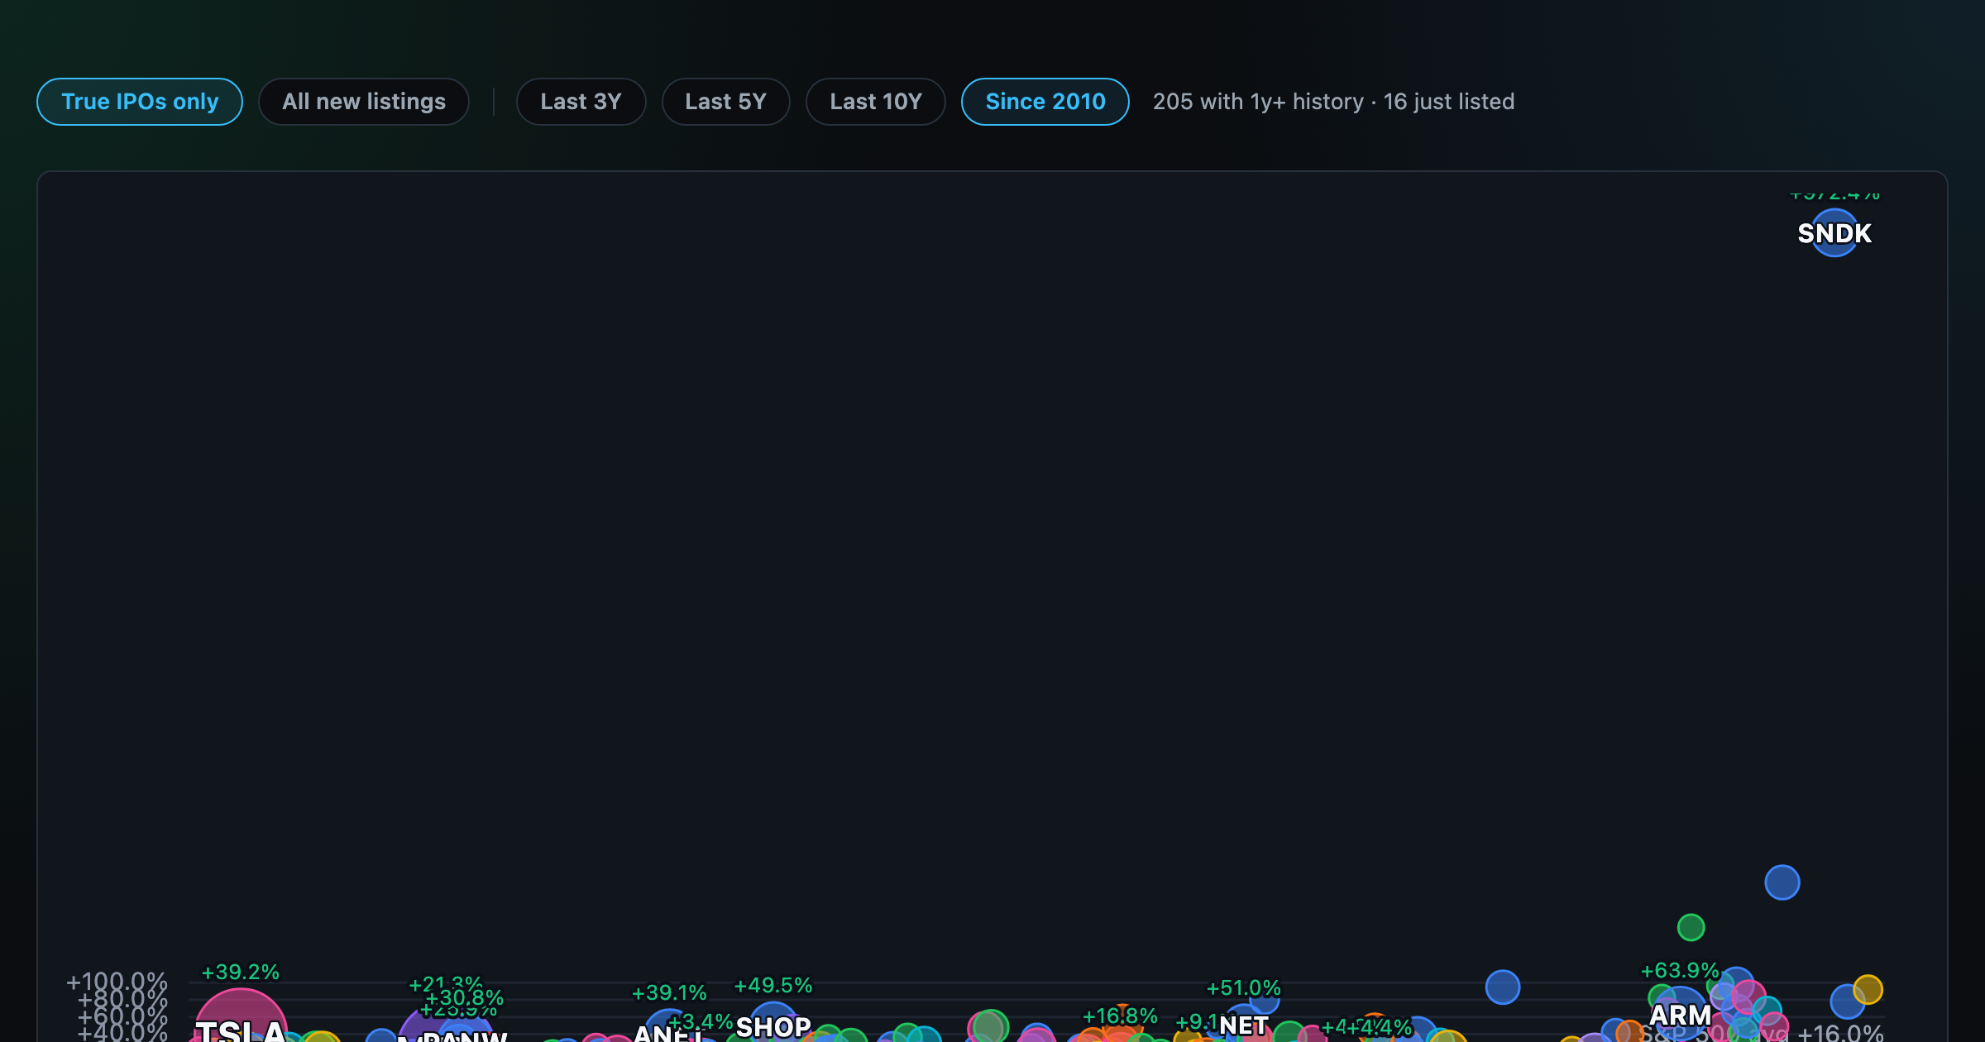The image size is (1985, 1042).
Task: Click the TSLA bubble
Action: [x=241, y=1017]
